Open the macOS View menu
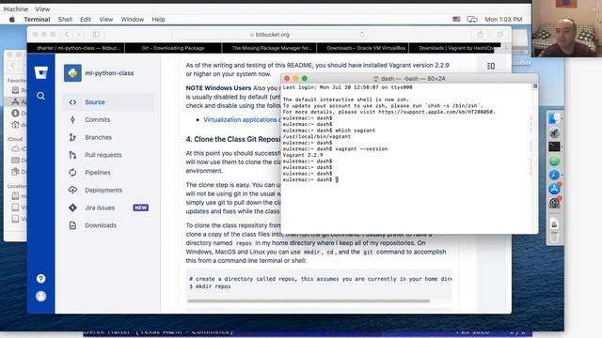This screenshot has width=602, height=338. coord(106,19)
